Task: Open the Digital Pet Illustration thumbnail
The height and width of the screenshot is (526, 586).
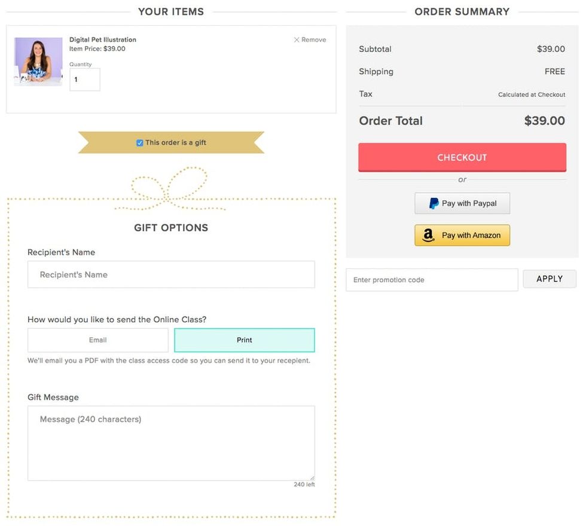Action: pyautogui.click(x=38, y=62)
